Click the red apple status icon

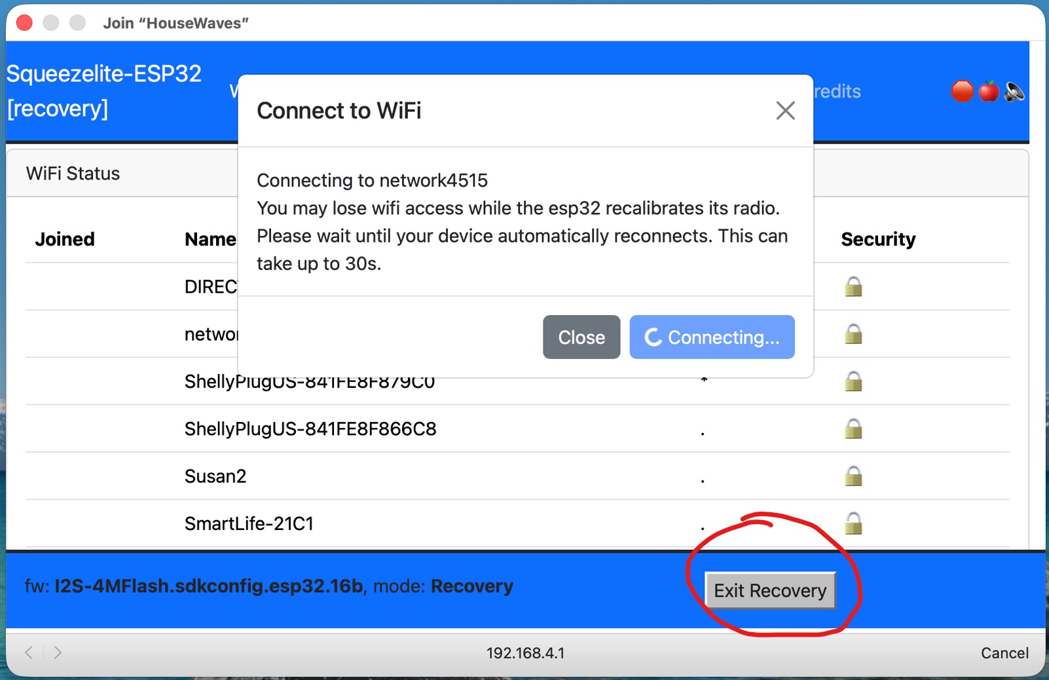[989, 91]
